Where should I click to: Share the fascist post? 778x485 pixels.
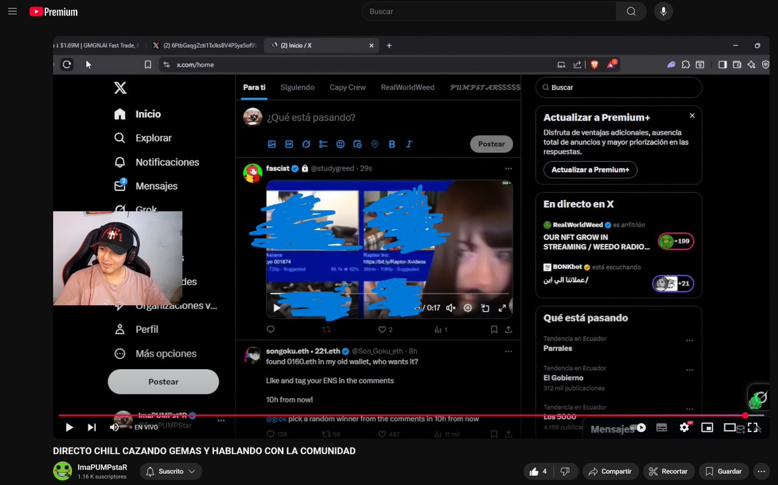(x=508, y=329)
